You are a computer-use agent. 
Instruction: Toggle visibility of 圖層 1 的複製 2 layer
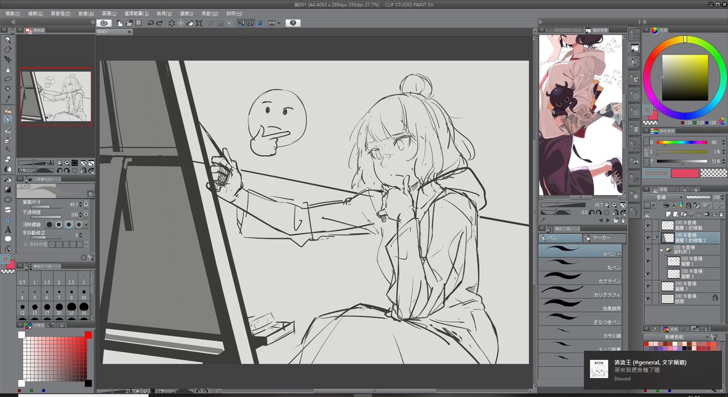[x=648, y=238]
